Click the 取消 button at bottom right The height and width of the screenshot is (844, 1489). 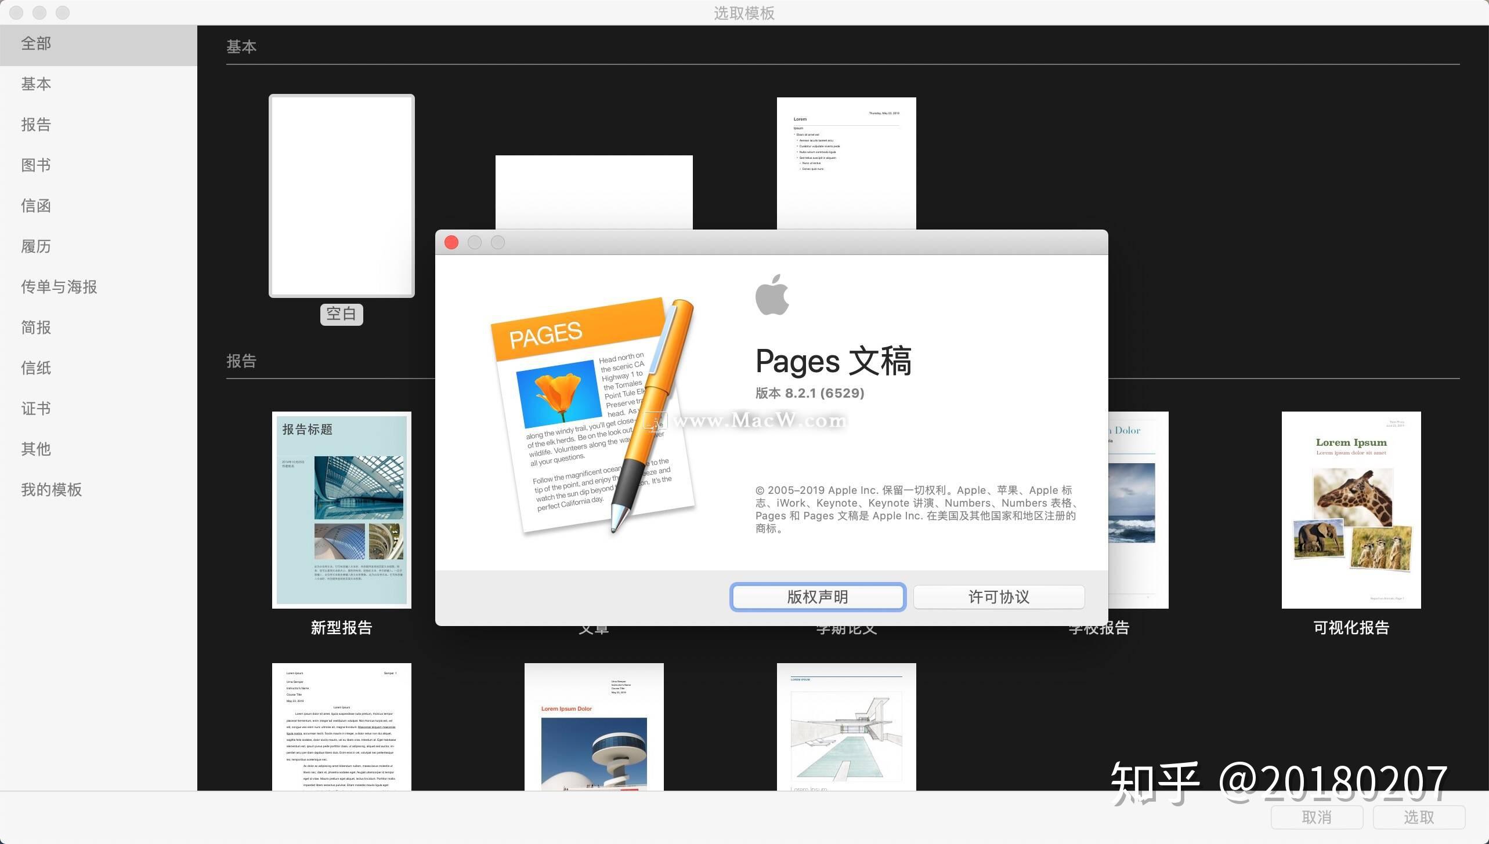[x=1317, y=817]
